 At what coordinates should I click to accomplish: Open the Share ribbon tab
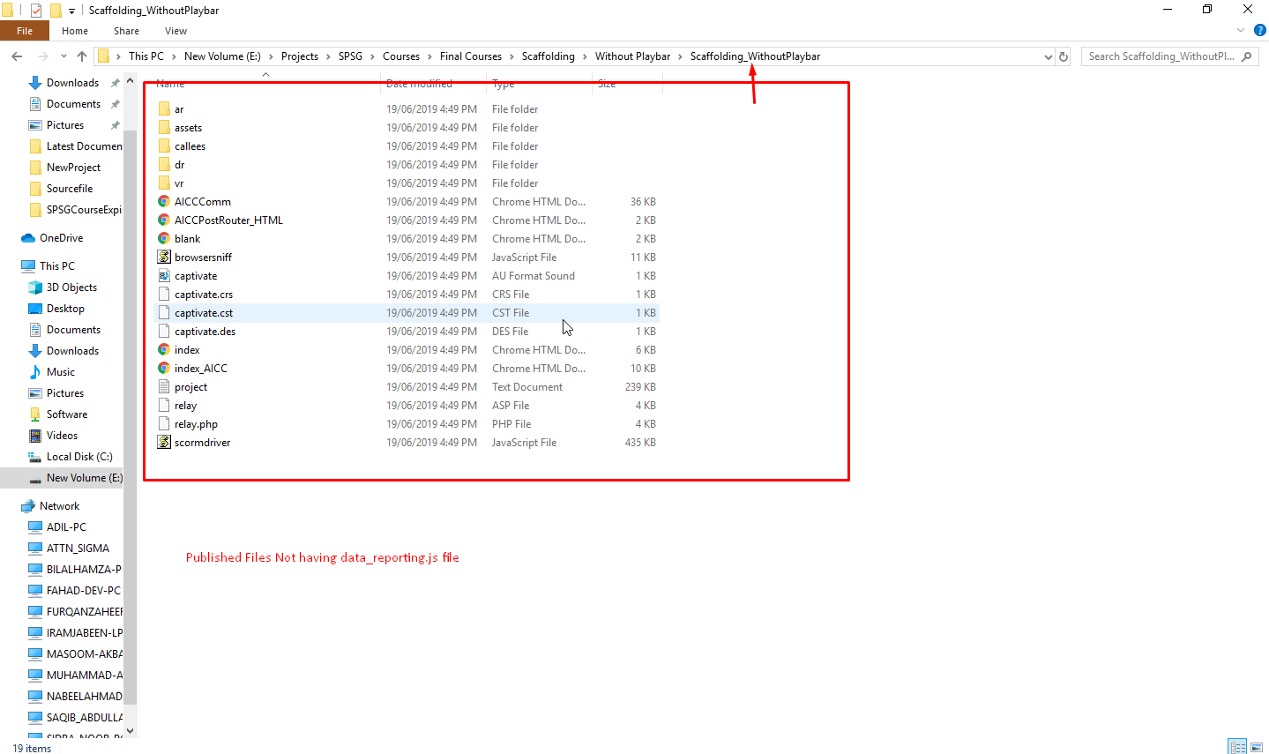[x=126, y=31]
